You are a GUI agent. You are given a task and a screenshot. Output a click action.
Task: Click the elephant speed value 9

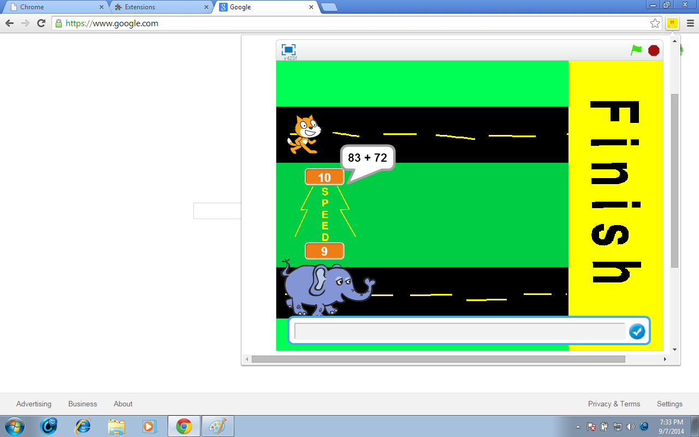[x=324, y=251]
